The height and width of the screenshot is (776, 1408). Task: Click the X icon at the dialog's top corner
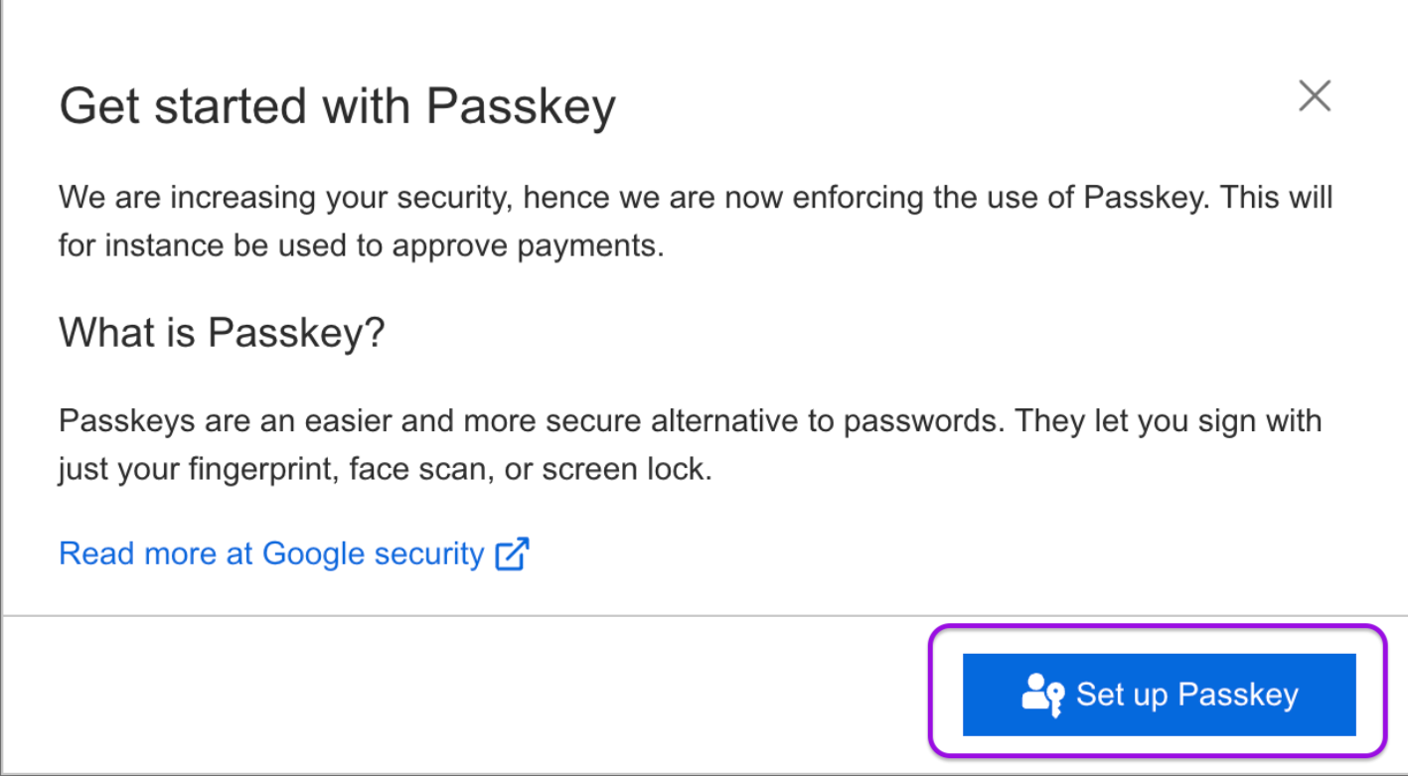[1315, 96]
